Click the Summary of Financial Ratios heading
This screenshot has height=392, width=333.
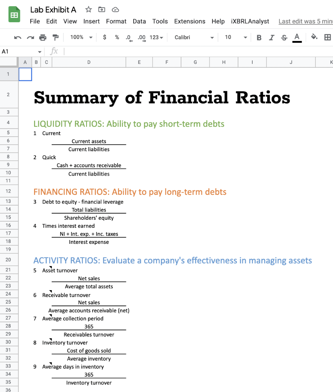pos(162,98)
